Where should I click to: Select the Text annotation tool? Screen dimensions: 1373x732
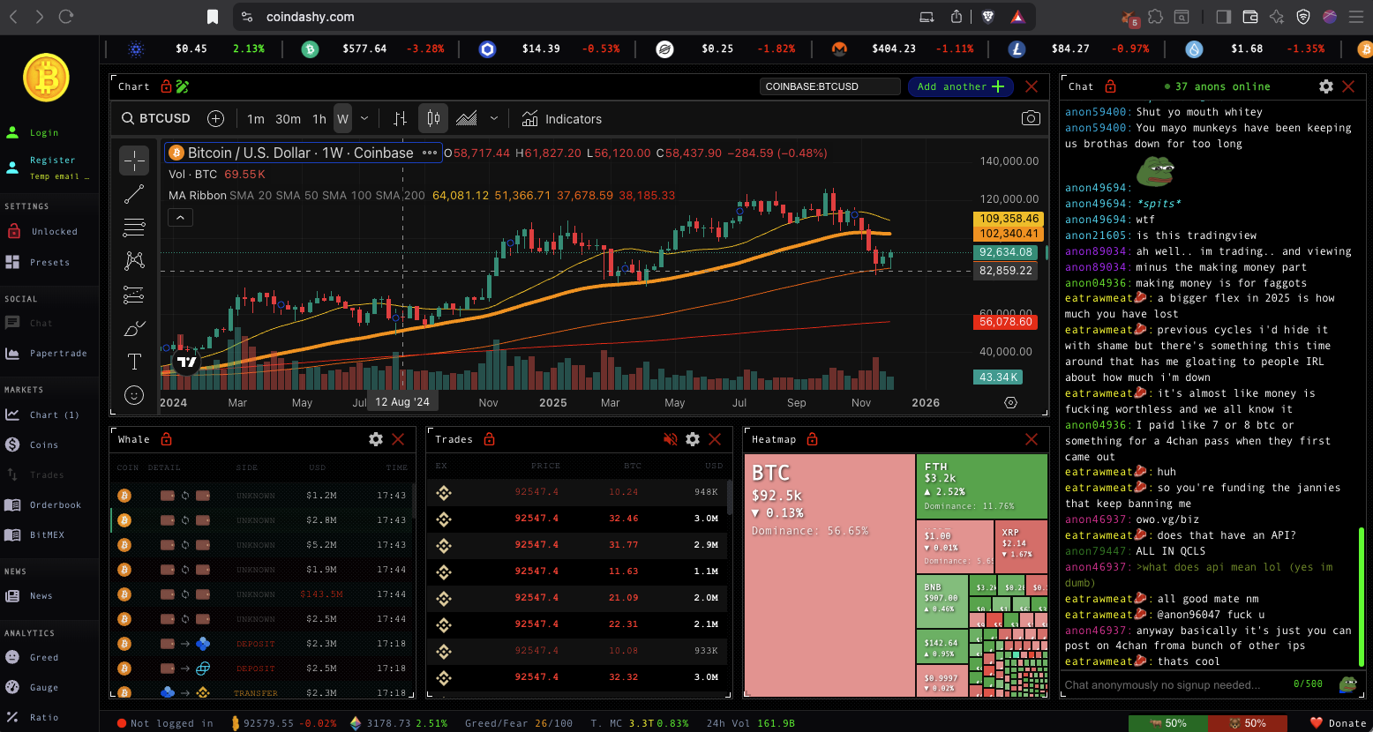pos(134,362)
